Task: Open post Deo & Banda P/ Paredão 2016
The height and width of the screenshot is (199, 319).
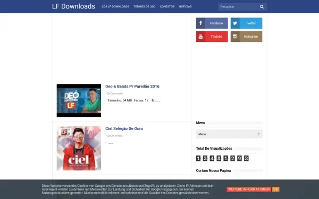Action: 132,86
